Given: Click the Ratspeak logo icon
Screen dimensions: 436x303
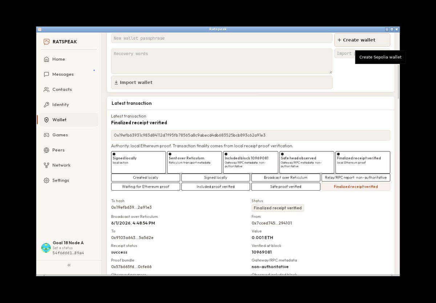Looking at the screenshot, I should [x=47, y=41].
